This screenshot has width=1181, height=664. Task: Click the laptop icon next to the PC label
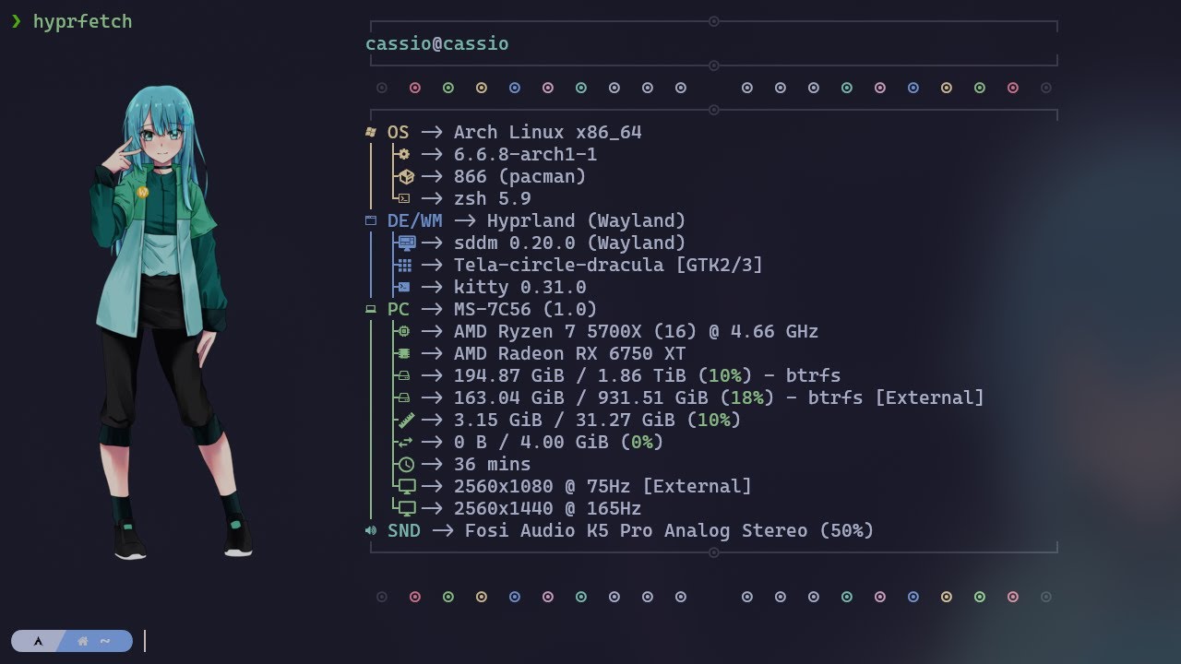371,309
